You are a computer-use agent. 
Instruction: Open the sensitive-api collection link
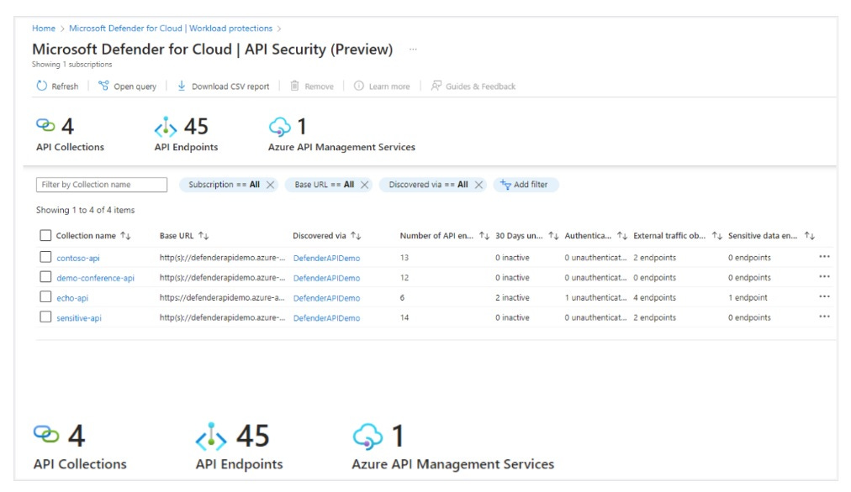(79, 318)
